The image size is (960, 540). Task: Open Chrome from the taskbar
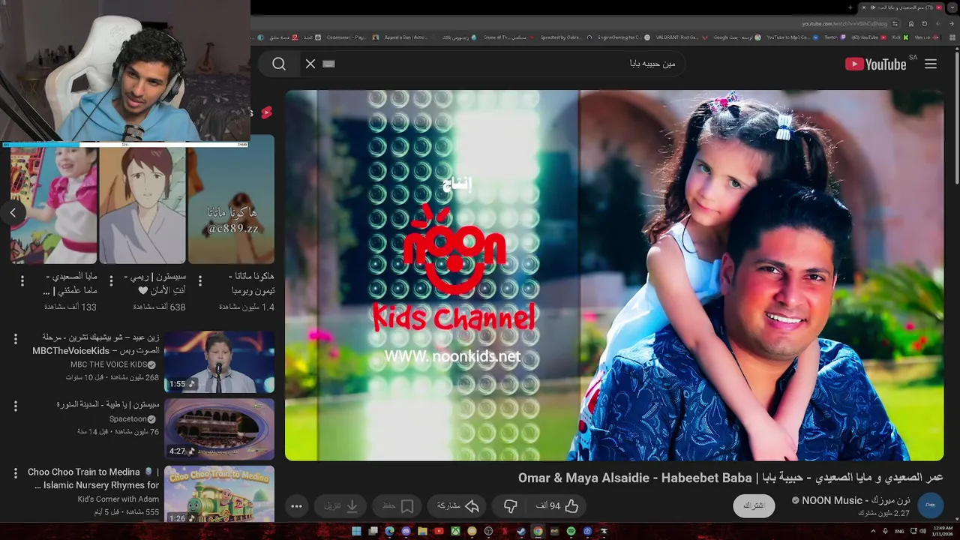click(538, 531)
